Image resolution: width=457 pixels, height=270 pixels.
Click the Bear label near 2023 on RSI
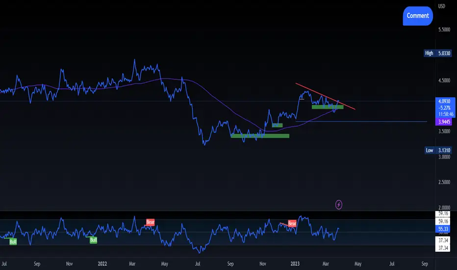(292, 223)
